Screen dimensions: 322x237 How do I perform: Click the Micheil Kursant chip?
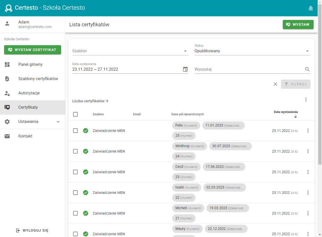pyautogui.click(x=188, y=208)
